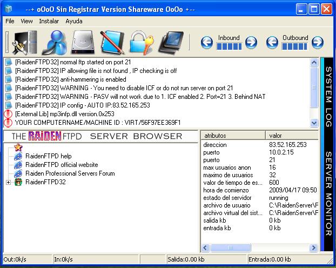Click left arrow beside Inbound meter
Screen dimensions: 336x268
pyautogui.click(x=207, y=42)
